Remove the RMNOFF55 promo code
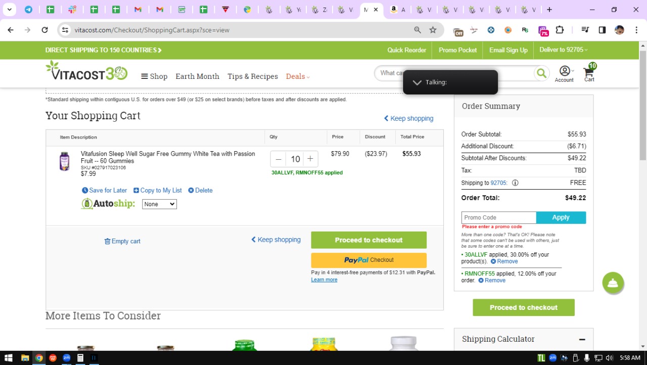647x365 pixels. click(x=492, y=281)
